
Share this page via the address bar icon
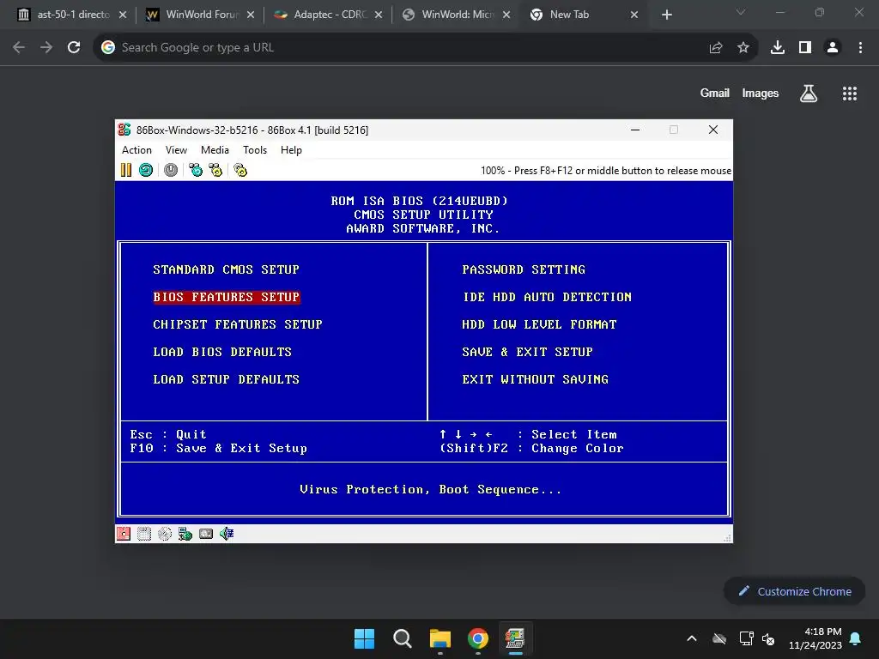716,48
